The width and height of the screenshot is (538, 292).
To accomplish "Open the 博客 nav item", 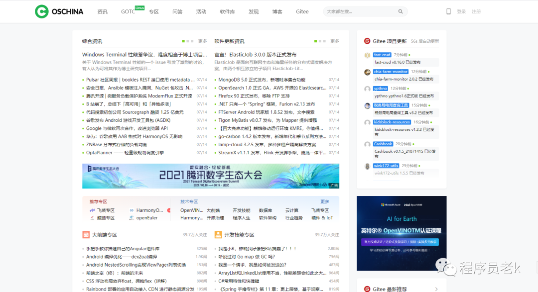I will 277,11.
